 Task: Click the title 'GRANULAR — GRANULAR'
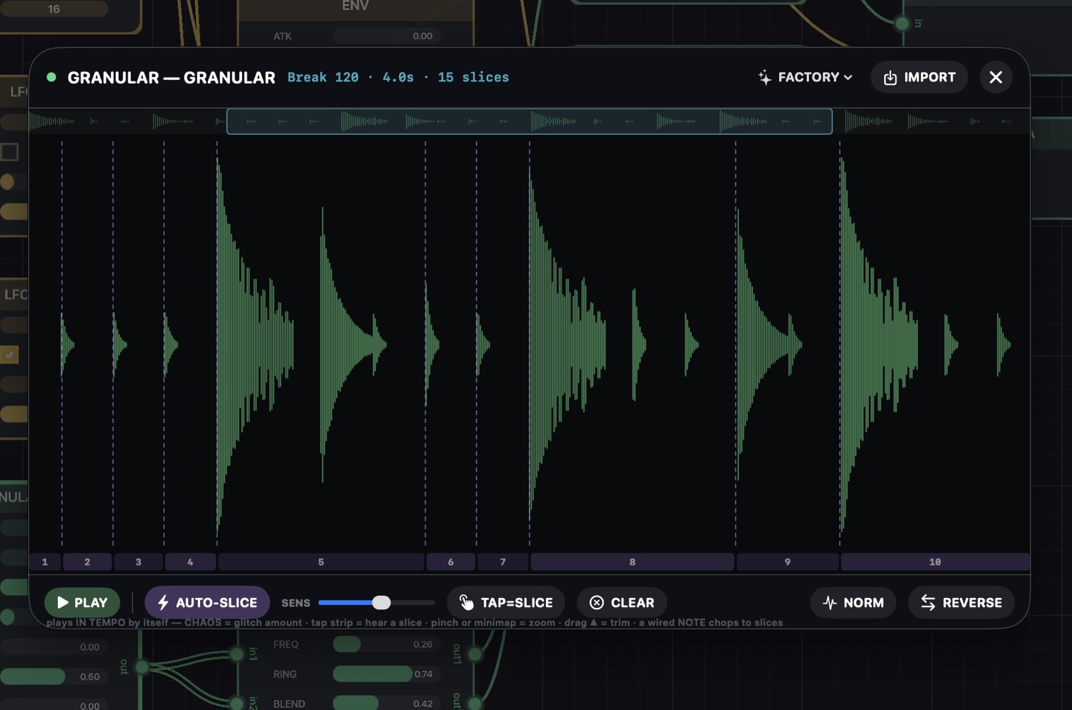tap(172, 77)
